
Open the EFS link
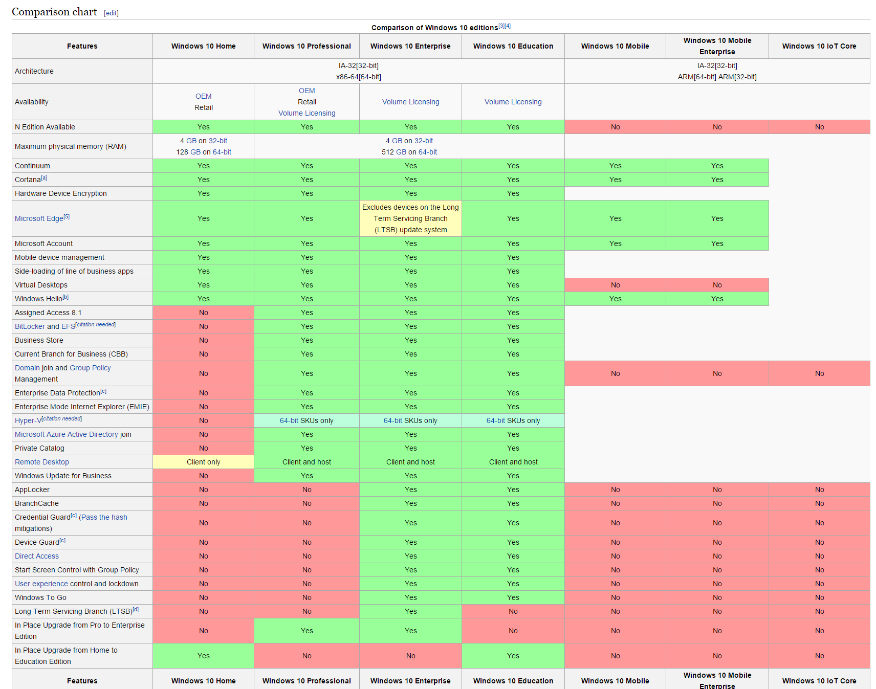[68, 326]
